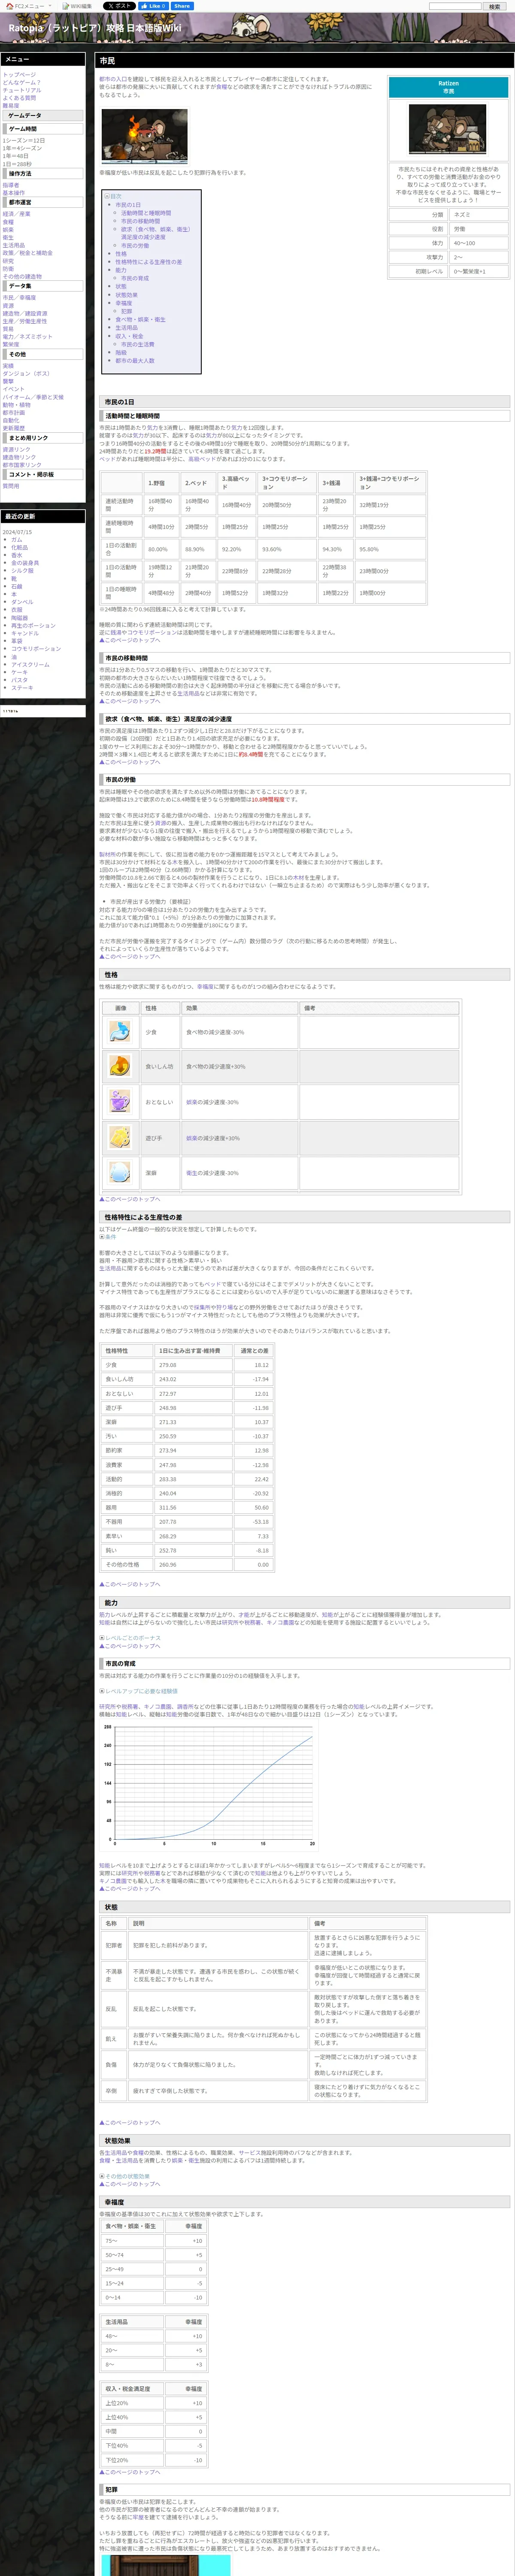Click the 上位20% row in 収入・税金満足度 table
Screen dimensions: 515x2576
tap(154, 2403)
